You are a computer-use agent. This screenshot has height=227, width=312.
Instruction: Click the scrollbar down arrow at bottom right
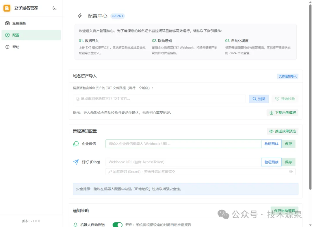point(310,225)
